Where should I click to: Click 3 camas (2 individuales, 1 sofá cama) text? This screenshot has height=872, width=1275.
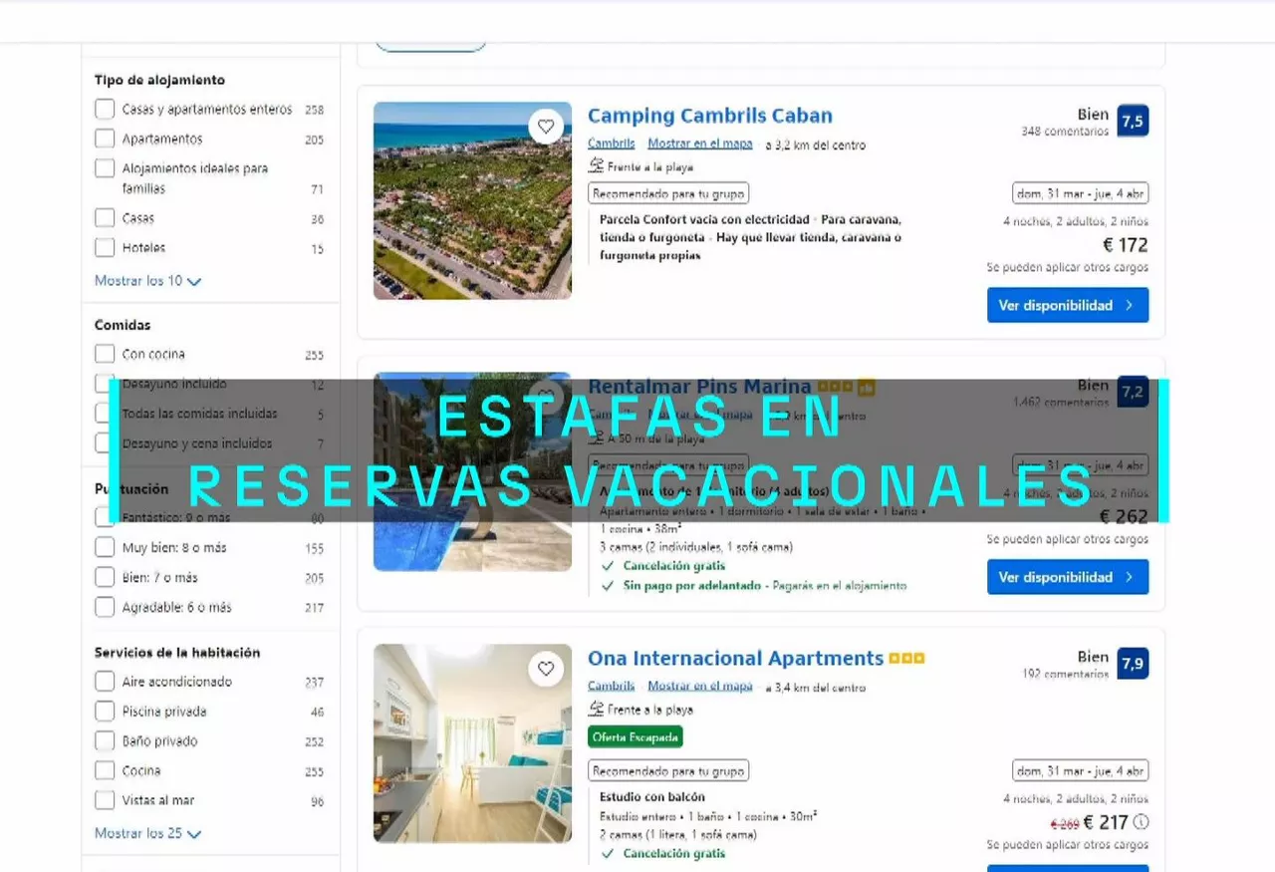click(696, 547)
